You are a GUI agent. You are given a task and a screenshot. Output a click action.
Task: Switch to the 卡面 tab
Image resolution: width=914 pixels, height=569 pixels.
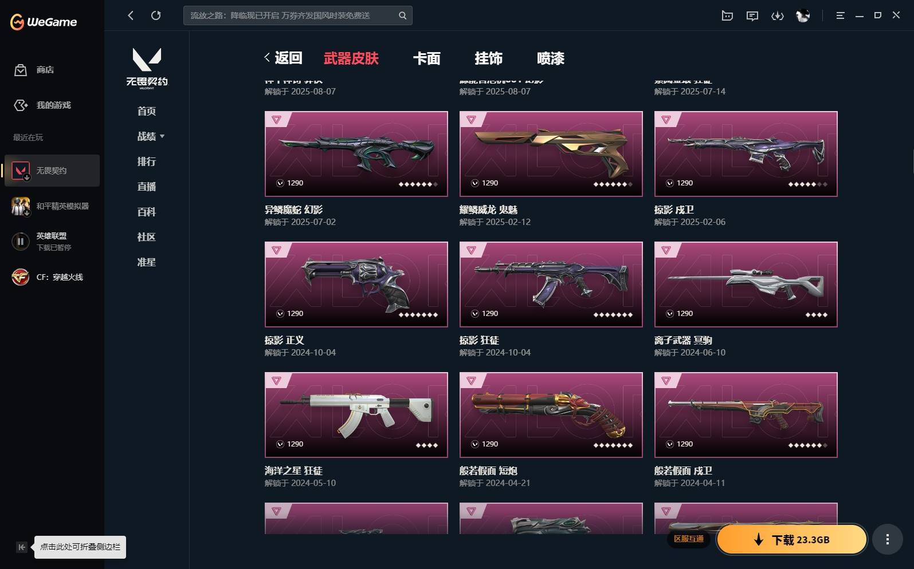coord(427,58)
